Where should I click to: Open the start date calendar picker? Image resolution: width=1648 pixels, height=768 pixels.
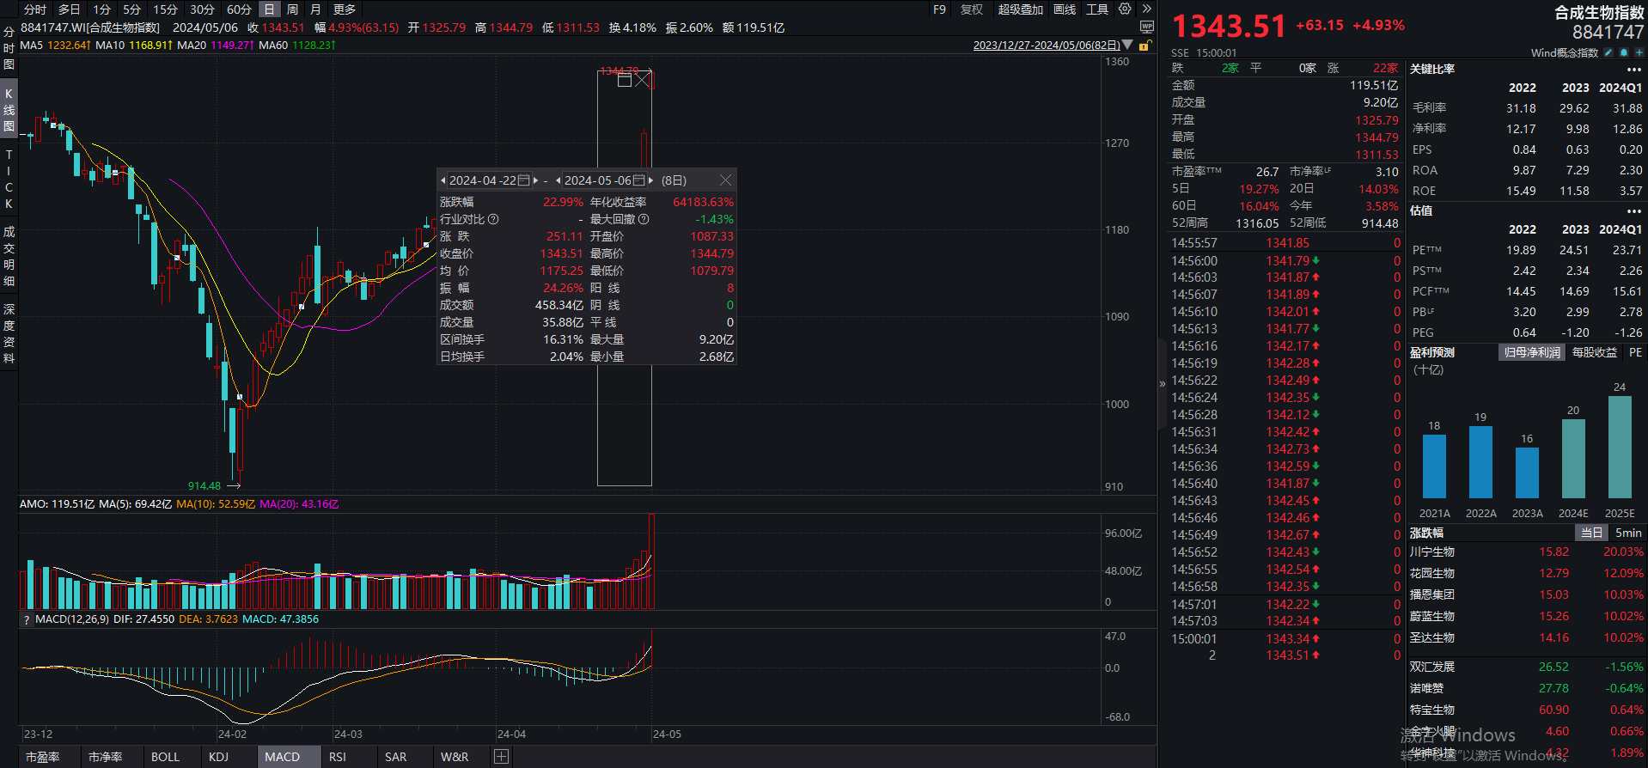523,180
